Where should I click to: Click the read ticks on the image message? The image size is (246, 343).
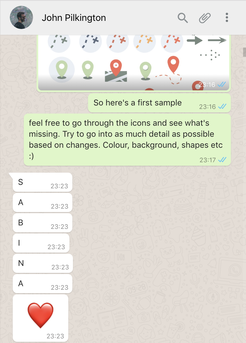(x=221, y=84)
